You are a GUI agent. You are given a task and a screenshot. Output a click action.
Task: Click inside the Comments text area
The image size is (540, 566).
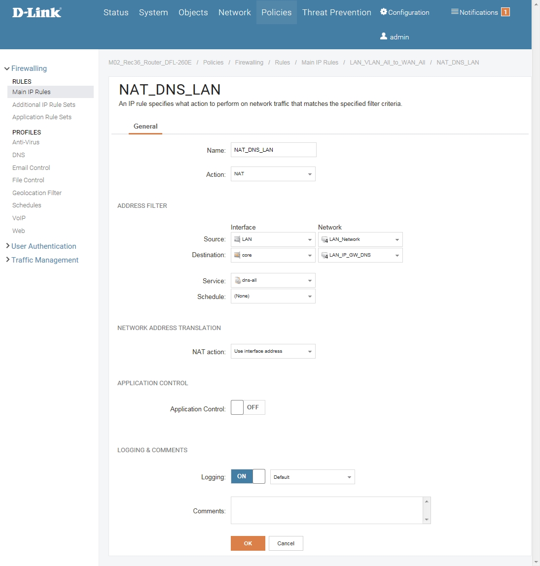(326, 510)
